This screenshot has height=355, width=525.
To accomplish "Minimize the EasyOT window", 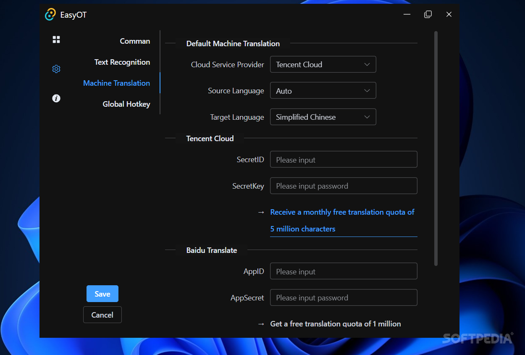I will 407,14.
